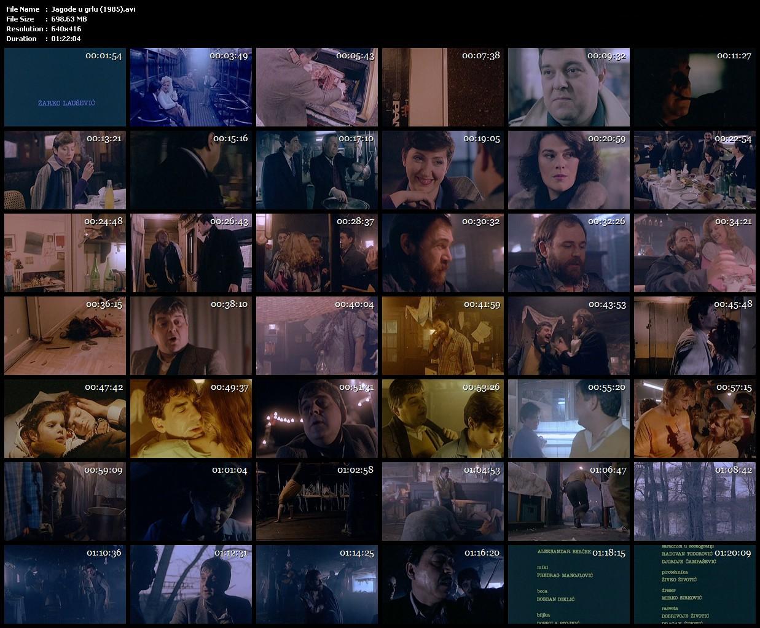Screen dimensions: 760x628
Task: Click the thumbnail stamped 00:28:37
Action: click(317, 253)
